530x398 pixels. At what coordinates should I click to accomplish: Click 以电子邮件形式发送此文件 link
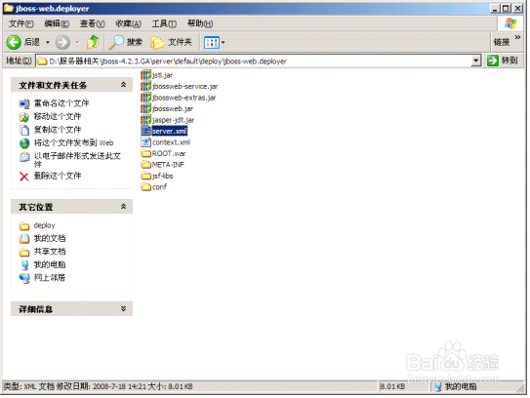point(77,159)
